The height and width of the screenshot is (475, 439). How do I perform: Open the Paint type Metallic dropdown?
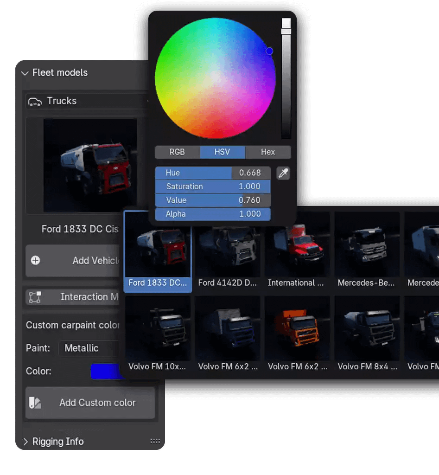(89, 348)
